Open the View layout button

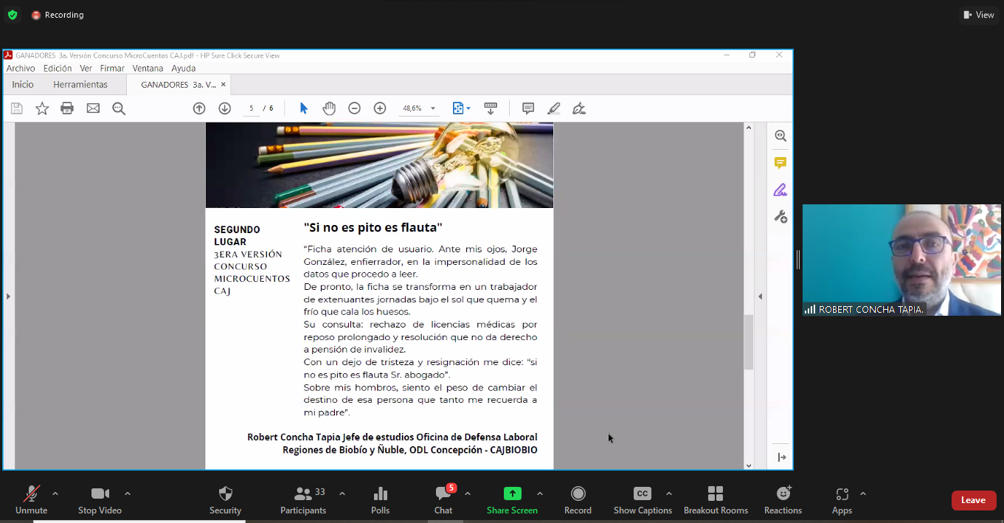(x=979, y=15)
